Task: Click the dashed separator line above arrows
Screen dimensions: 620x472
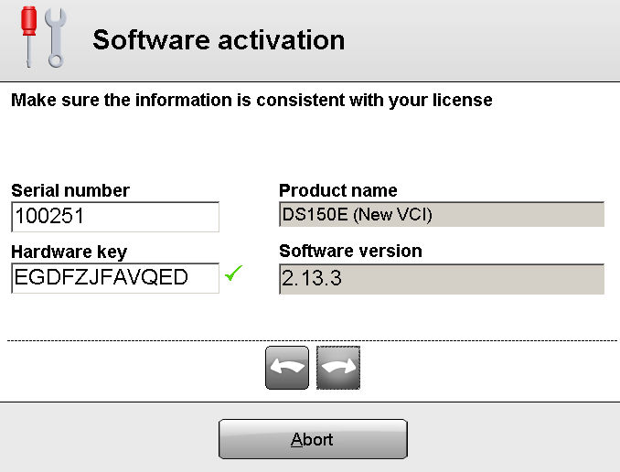Action: (x=312, y=340)
